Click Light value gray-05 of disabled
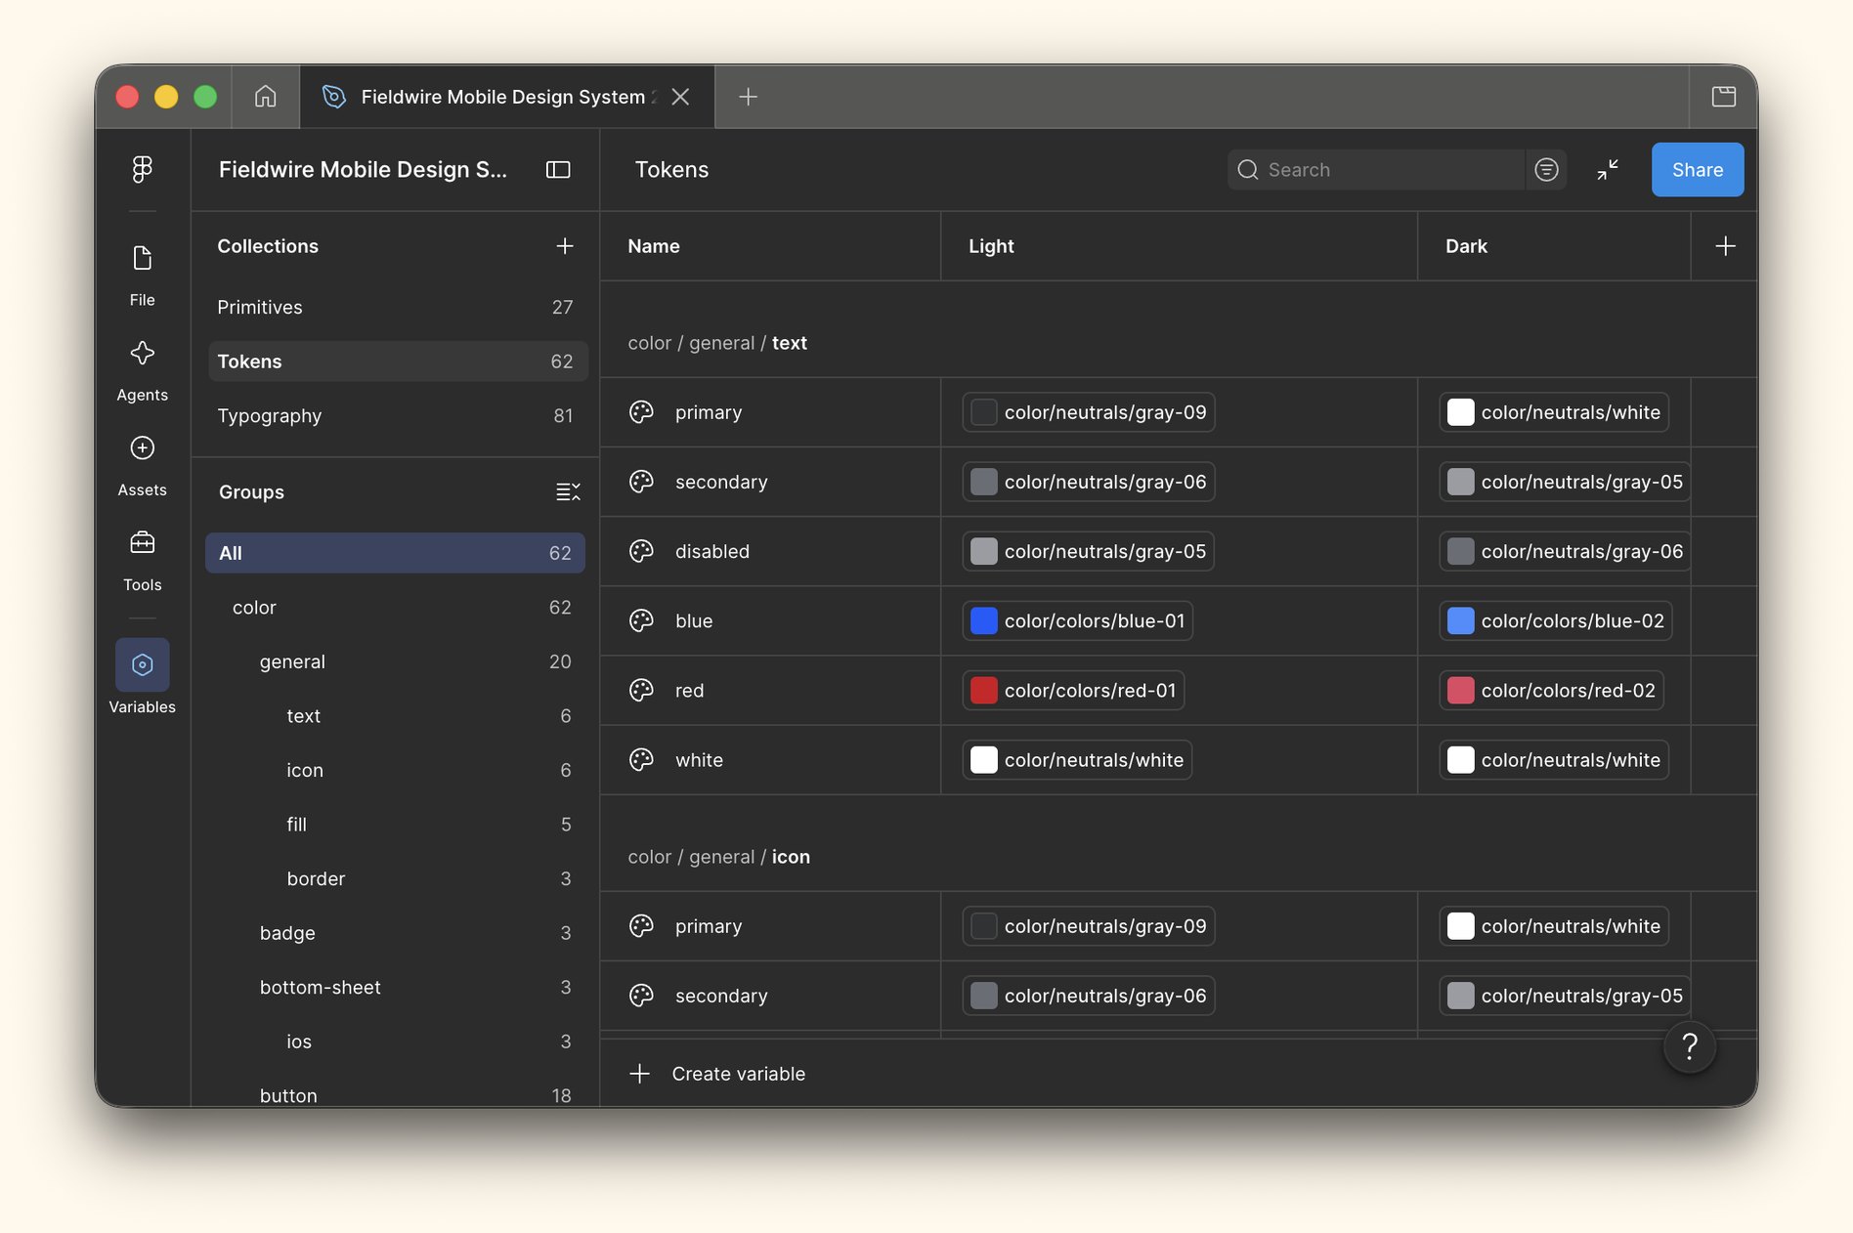 1088,551
